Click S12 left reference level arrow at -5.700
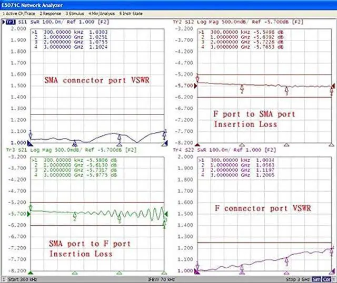The height and width of the screenshot is (283, 337). click(x=195, y=86)
